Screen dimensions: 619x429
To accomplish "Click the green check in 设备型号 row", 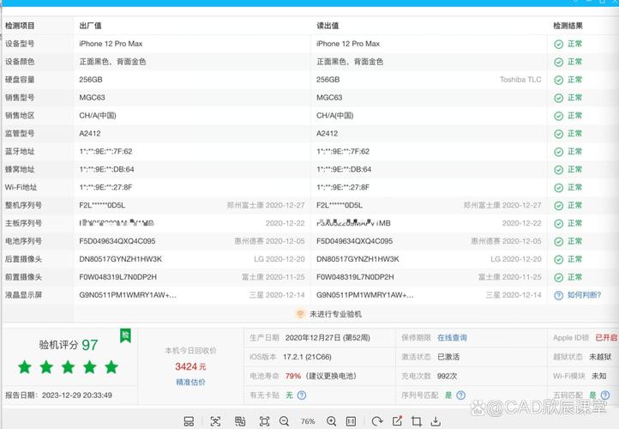I will (559, 44).
